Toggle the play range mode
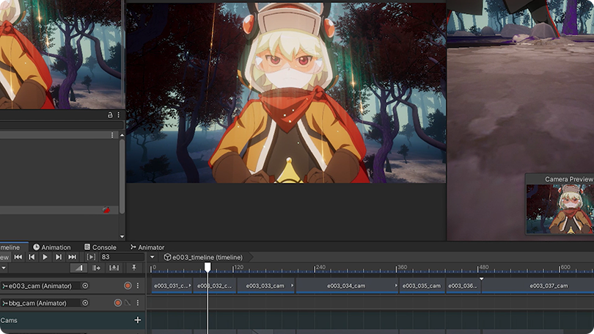This screenshot has width=594, height=334. [x=91, y=257]
